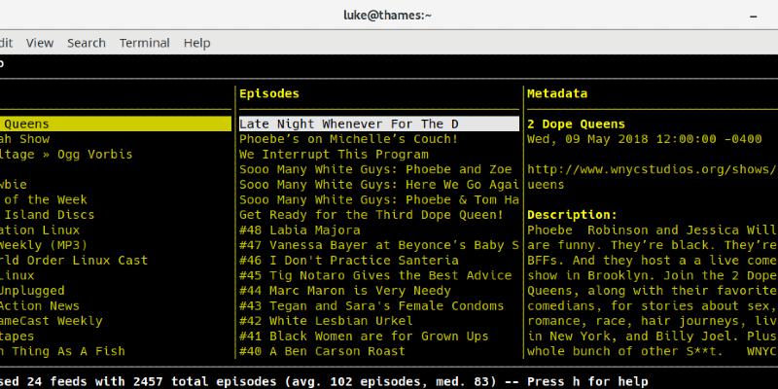Open the Search menu
778x389 pixels.
tap(86, 43)
